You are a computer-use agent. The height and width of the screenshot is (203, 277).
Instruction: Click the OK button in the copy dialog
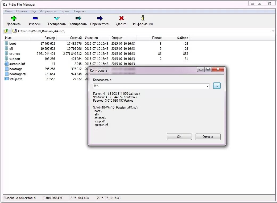click(179, 137)
